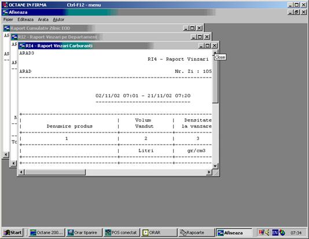This screenshot has width=309, height=239.
Task: Minimize the OCTANE IN FIRMA window
Action: 290,5
